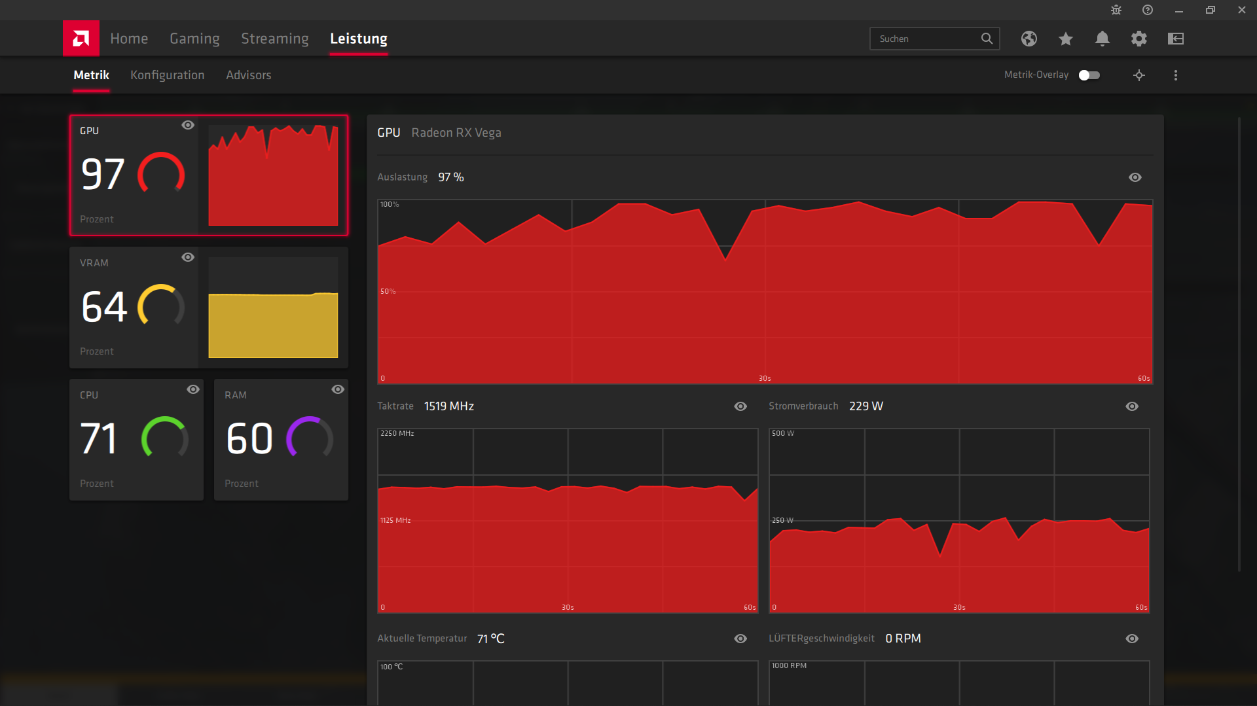The height and width of the screenshot is (706, 1257).
Task: Click the 97 % Auslastung value
Action: pos(451,177)
